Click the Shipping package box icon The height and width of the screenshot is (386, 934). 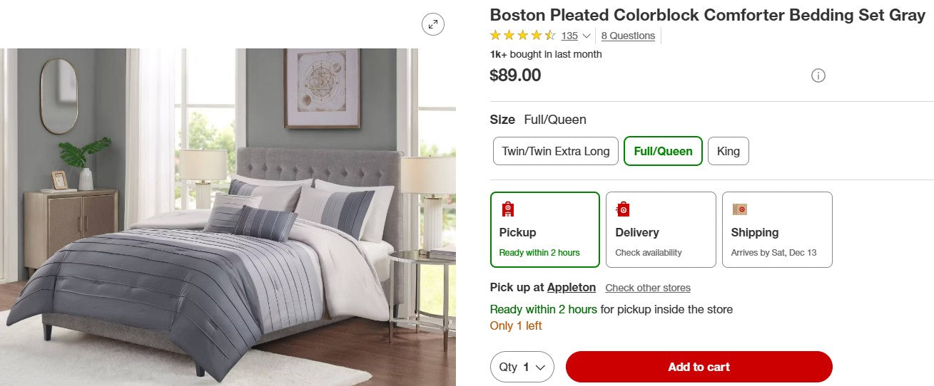click(x=739, y=209)
